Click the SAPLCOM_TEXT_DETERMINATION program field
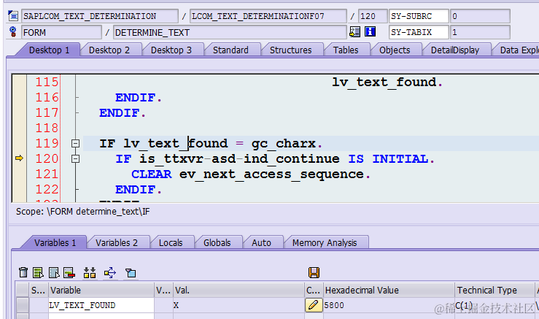Viewport: 539px width, 319px height. [x=100, y=16]
